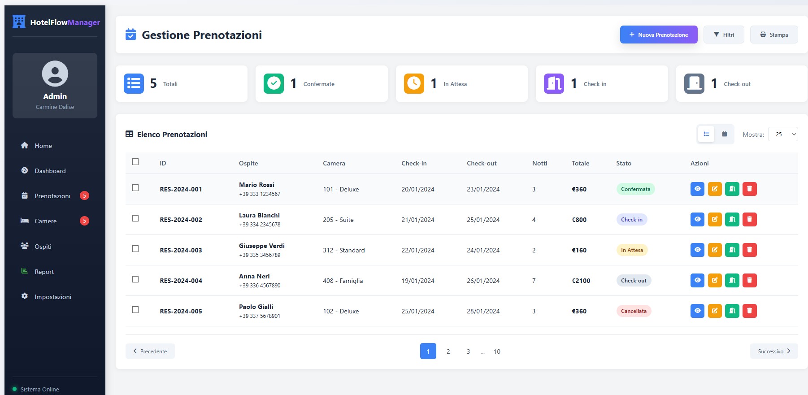Viewport: 808px width, 395px height.
Task: Open the Filtri filter panel
Action: [724, 35]
